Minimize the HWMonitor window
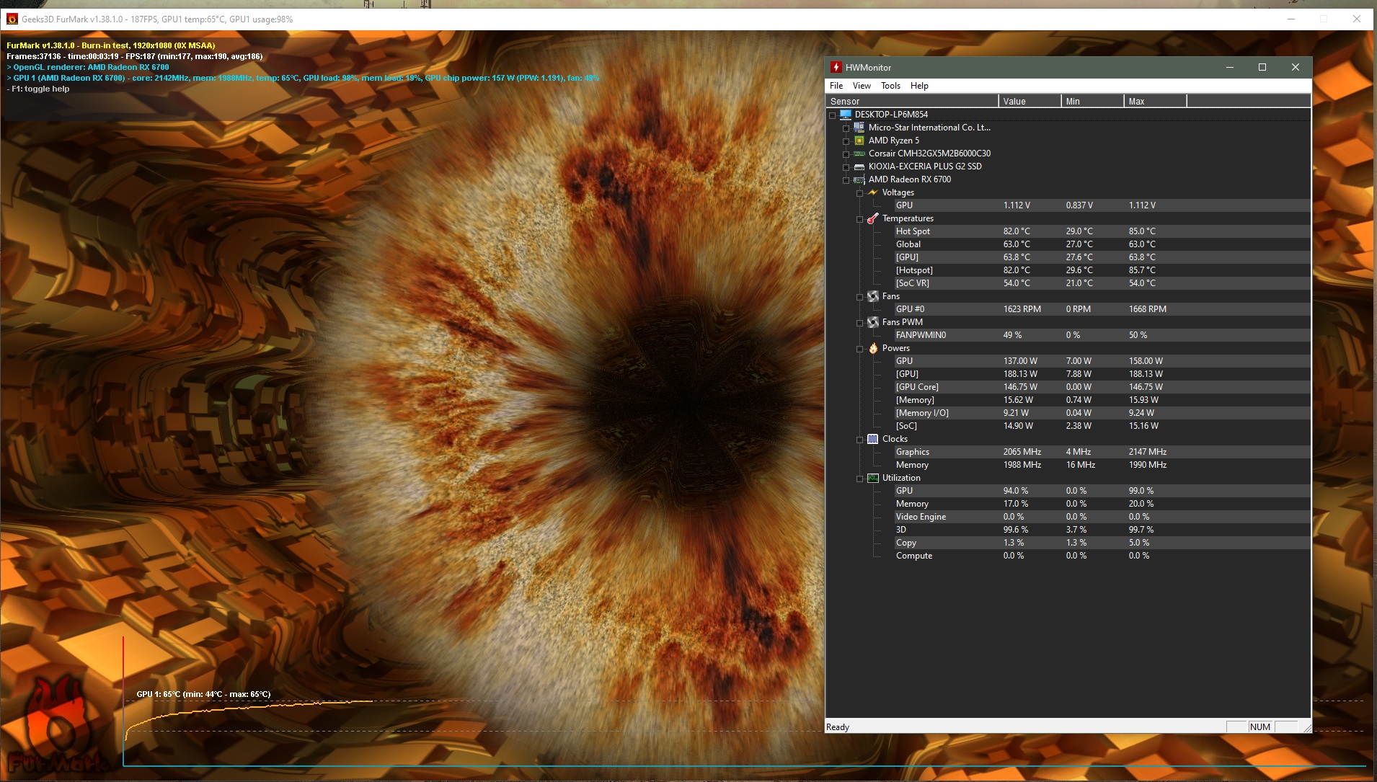 1230,67
